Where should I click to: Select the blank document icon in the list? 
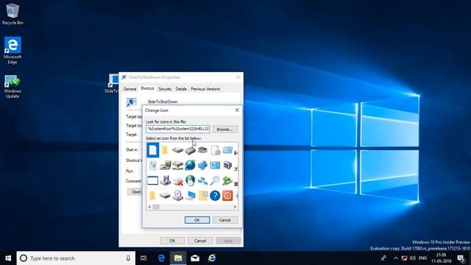pos(152,149)
